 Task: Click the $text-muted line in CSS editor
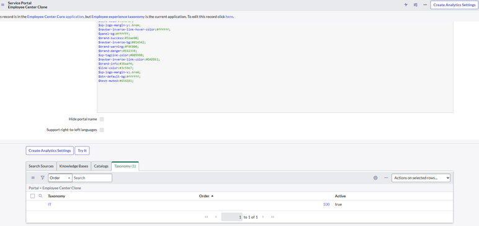click(116, 81)
